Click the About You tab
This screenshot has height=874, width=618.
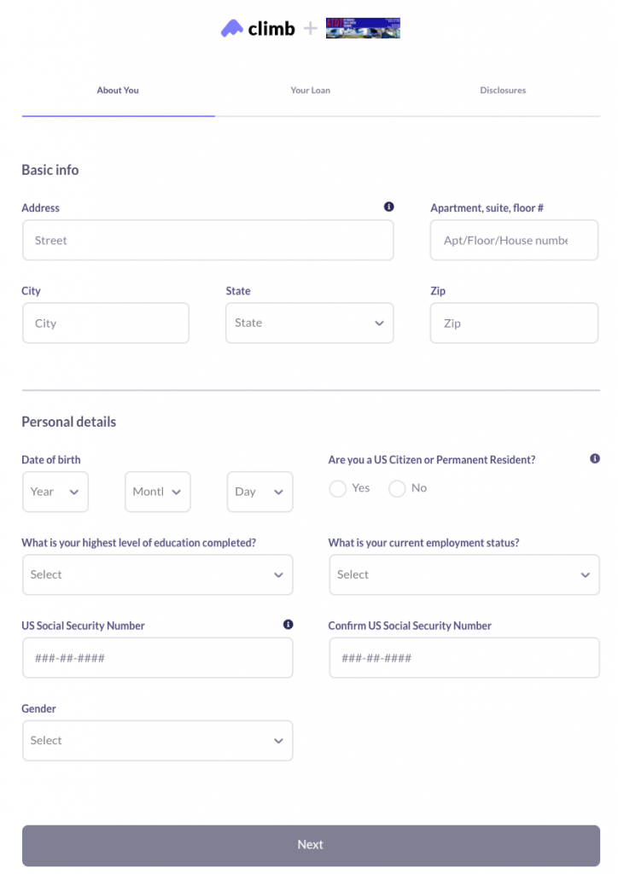click(118, 90)
